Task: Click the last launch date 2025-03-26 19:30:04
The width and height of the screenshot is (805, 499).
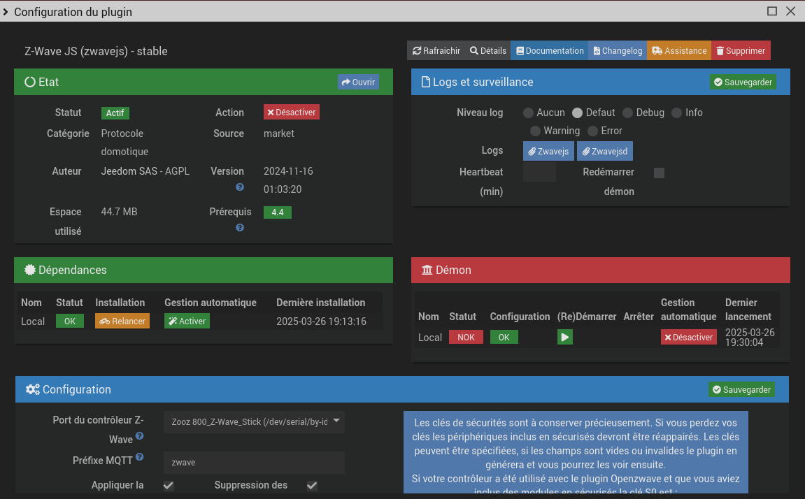Action: pos(750,338)
